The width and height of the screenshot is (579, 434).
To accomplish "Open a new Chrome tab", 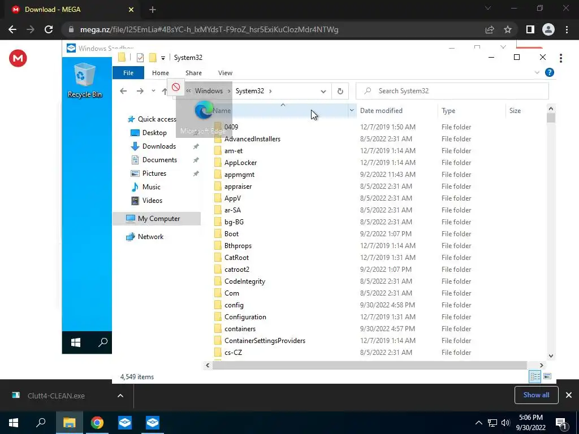I will click(x=153, y=10).
